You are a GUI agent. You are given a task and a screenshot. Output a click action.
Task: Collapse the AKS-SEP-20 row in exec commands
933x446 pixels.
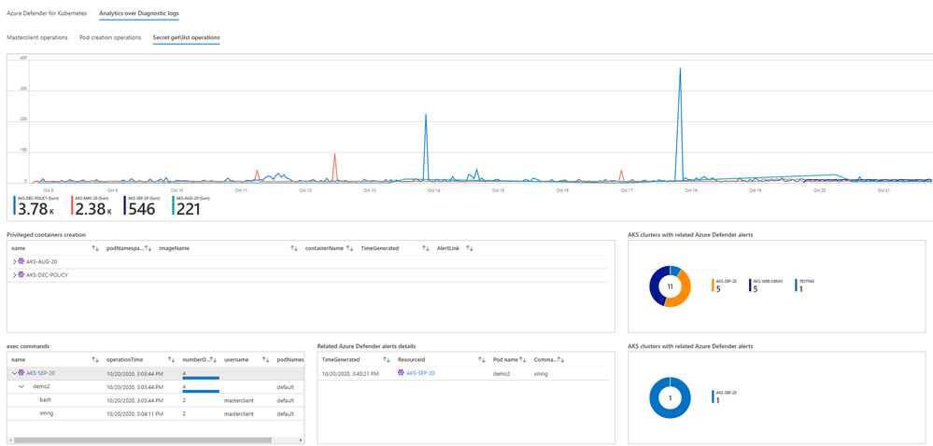(x=14, y=373)
